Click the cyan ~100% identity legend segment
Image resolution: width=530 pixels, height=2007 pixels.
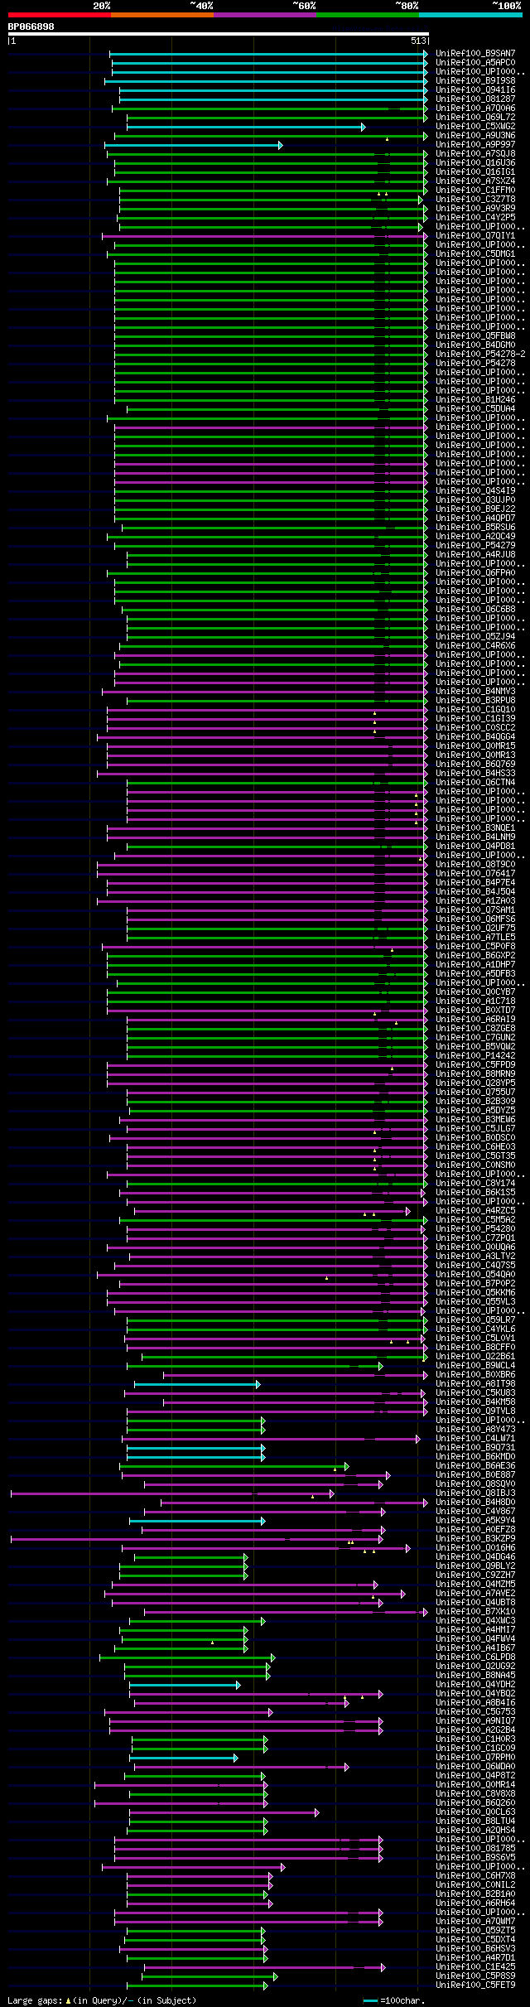click(470, 15)
